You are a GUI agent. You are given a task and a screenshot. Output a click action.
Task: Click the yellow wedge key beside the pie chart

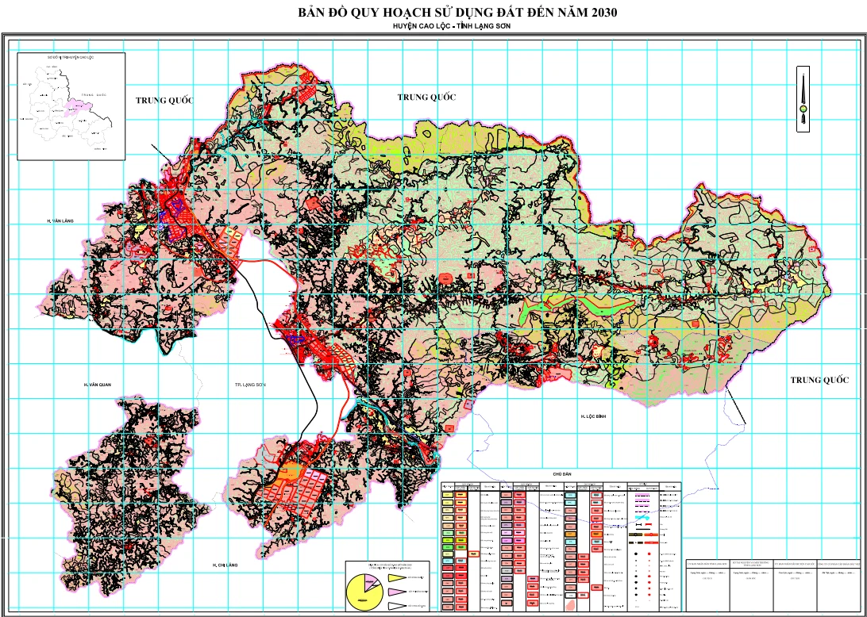pyautogui.click(x=396, y=577)
